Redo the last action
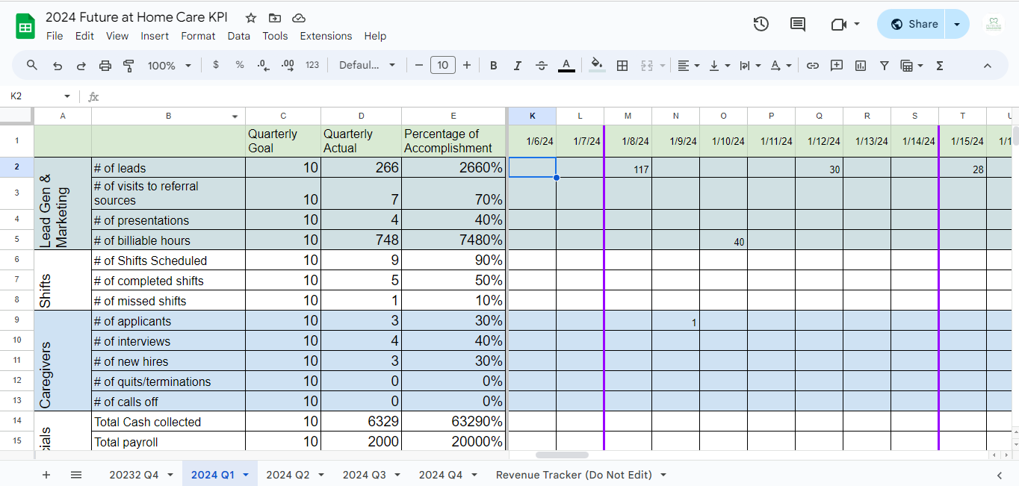 [81, 66]
